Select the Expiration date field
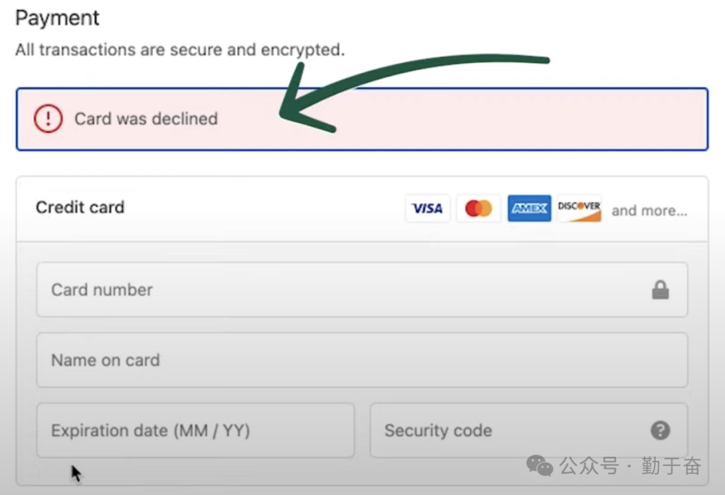 [x=195, y=431]
